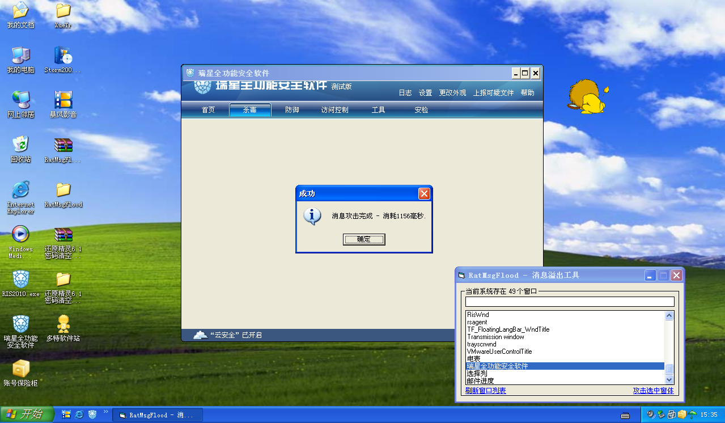
Task: Select RisWnd in window list
Action: (565, 315)
